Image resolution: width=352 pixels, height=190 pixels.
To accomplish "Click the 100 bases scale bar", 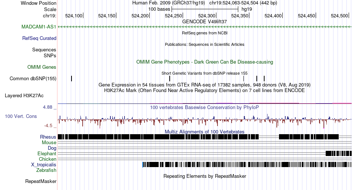I will pos(205,9).
